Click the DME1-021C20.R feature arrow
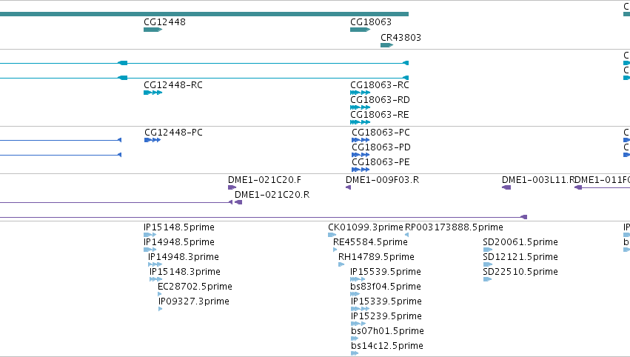Viewport: 630px width, 357px height. pyautogui.click(x=238, y=202)
